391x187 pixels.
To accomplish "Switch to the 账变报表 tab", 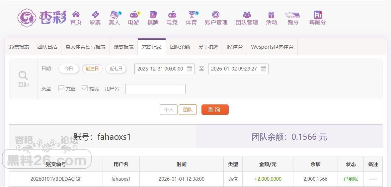I will (123, 47).
